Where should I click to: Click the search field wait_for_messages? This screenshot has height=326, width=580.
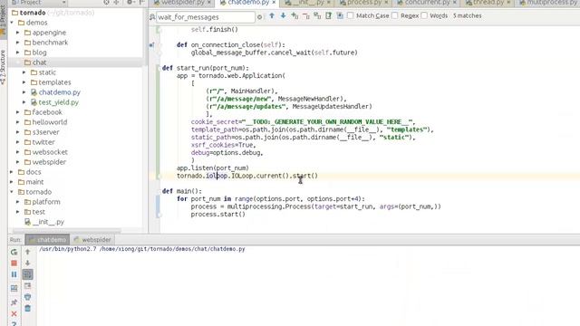(206, 17)
